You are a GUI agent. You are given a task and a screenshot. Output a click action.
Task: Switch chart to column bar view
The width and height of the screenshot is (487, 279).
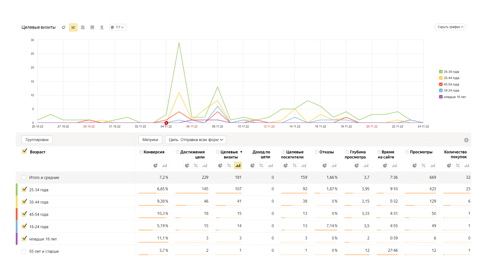(x=92, y=28)
